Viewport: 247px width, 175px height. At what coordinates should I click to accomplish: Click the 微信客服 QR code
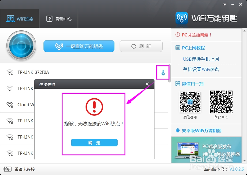[190, 102]
